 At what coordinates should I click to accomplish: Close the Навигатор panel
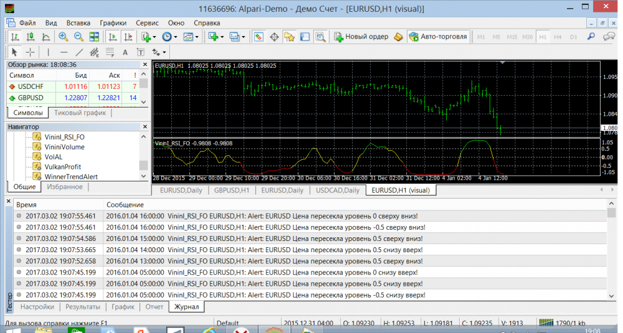(145, 127)
